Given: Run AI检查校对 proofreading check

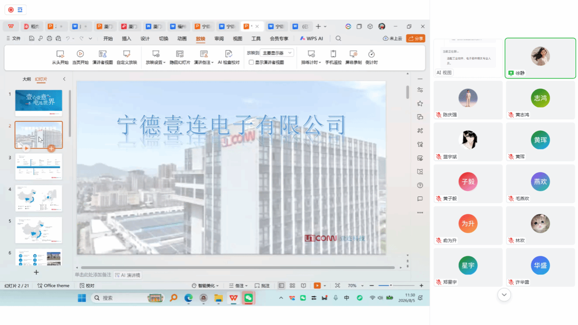Looking at the screenshot, I should (229, 57).
